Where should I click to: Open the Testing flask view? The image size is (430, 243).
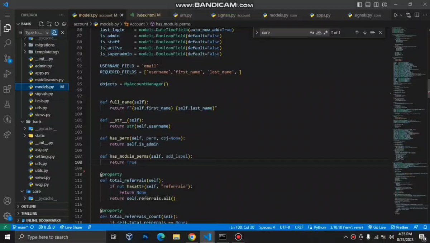pos(7,104)
